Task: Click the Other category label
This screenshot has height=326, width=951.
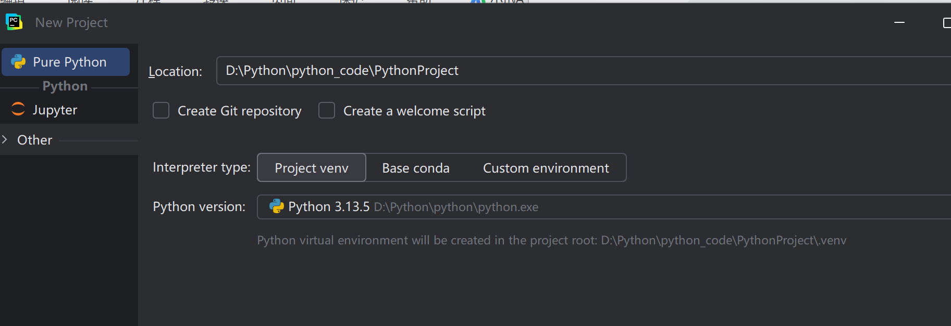Action: click(35, 140)
